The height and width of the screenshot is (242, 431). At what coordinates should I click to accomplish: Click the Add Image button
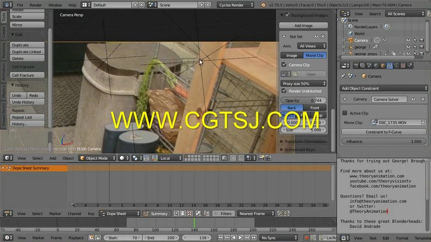click(303, 25)
